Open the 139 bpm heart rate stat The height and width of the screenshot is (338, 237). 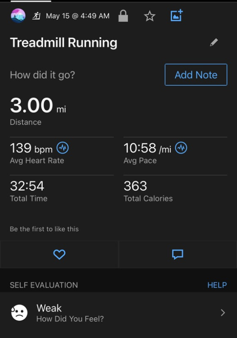[x=31, y=148]
